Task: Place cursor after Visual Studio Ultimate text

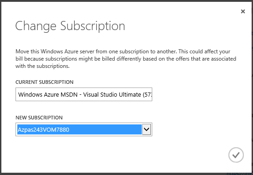Action: click(x=142, y=94)
